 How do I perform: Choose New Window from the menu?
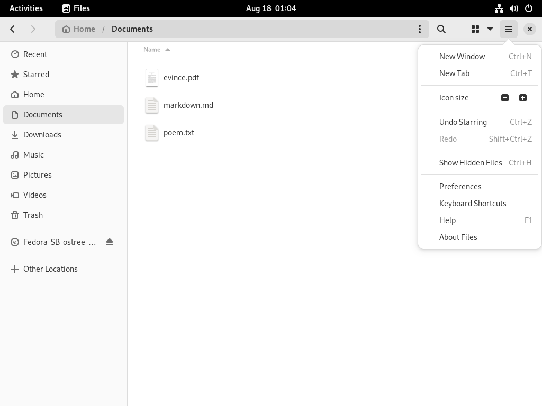480,56
